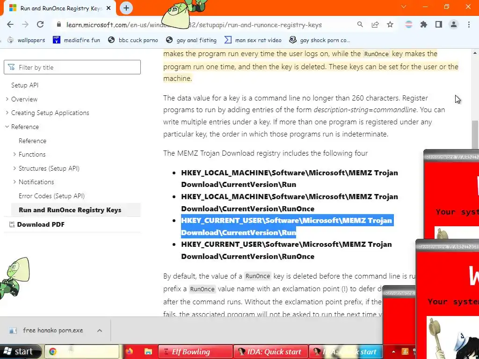Open the Chrome profile avatar icon
Image resolution: width=479 pixels, height=359 pixels.
454,25
